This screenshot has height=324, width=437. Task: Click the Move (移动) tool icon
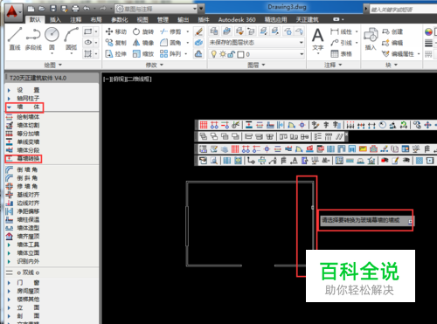pyautogui.click(x=109, y=31)
